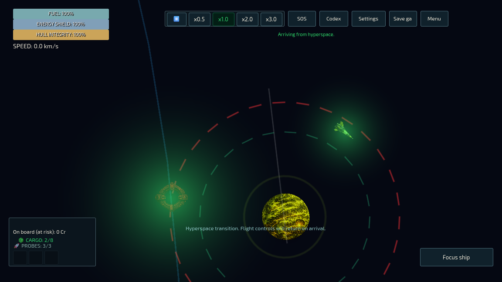Viewport: 502px width, 282px height.
Task: Click the first empty inventory slot
Action: (20, 258)
